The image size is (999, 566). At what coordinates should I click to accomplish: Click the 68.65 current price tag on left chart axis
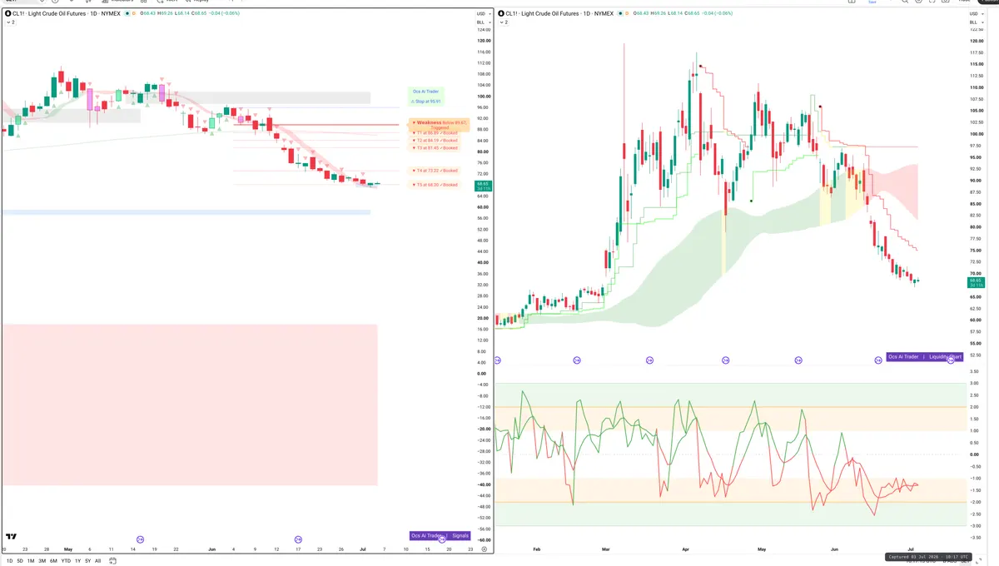point(482,186)
